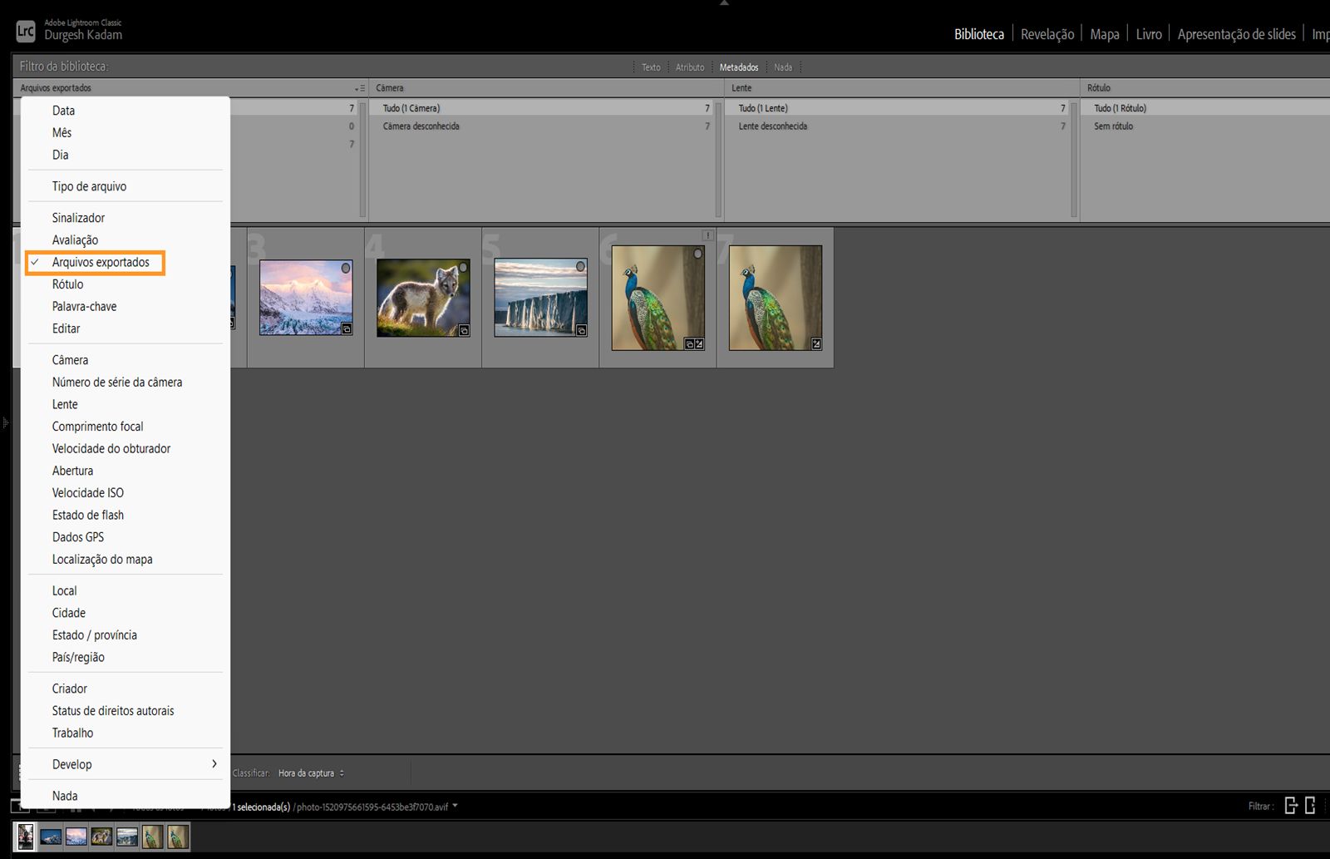The image size is (1330, 859).
Task: Click the top panel collapse arrow
Action: [x=724, y=3]
